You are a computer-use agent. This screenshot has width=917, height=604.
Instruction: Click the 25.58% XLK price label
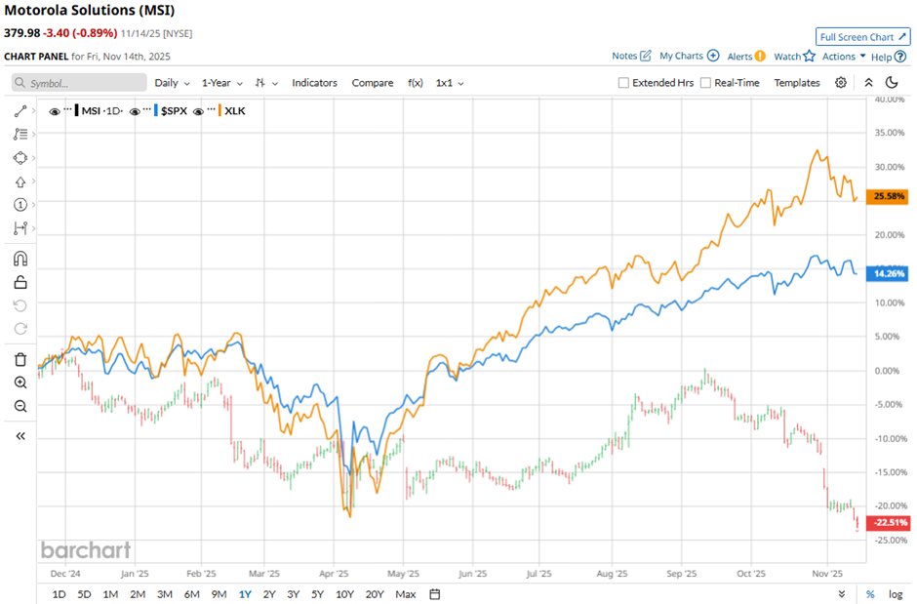tap(888, 196)
